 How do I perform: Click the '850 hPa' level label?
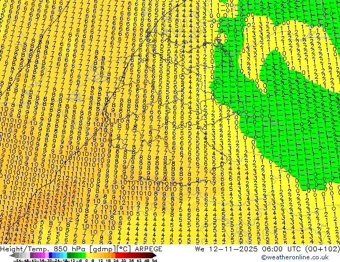click(69, 249)
